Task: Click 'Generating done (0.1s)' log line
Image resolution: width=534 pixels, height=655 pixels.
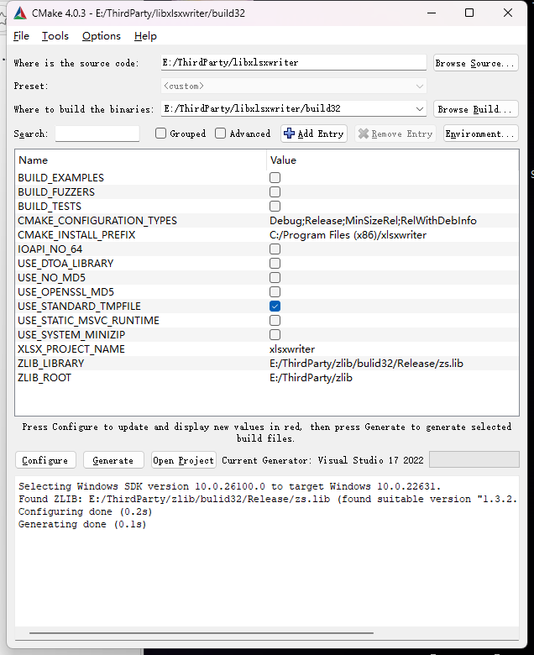Action: (x=82, y=524)
